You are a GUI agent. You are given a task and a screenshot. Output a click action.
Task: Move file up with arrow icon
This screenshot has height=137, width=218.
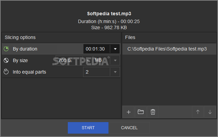(x=198, y=112)
